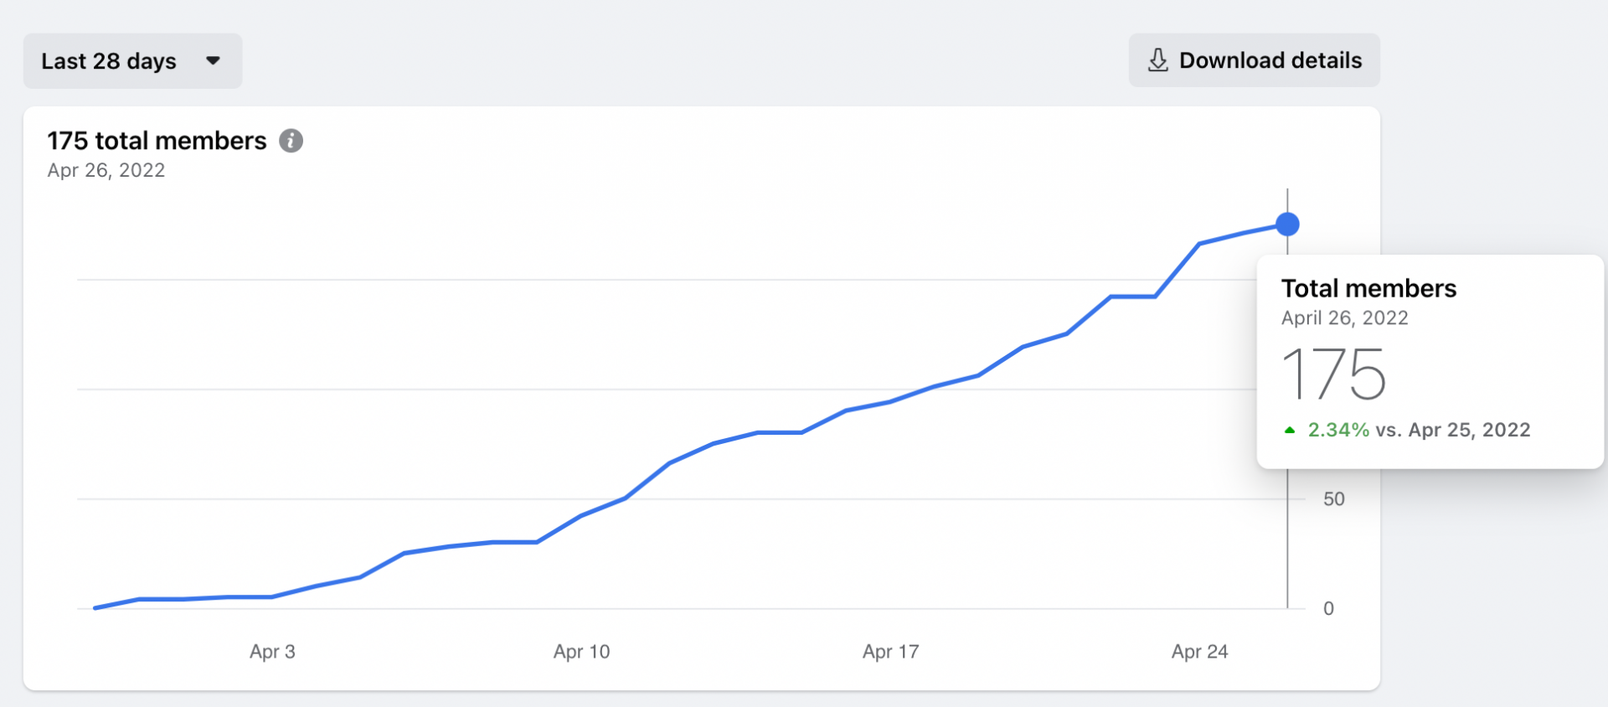Select the Apr 10 axis label
1608x707 pixels.
point(581,652)
